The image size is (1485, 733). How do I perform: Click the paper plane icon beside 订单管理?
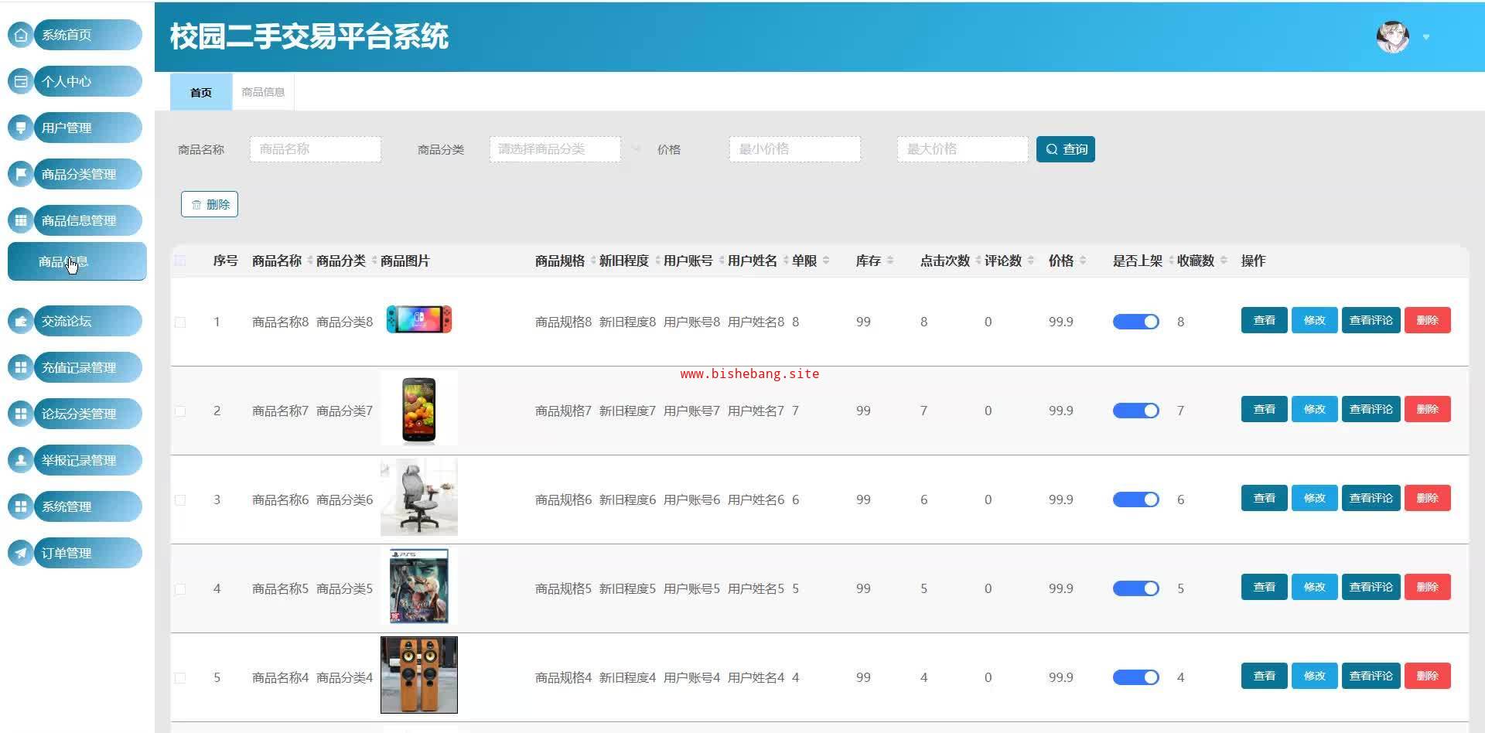click(21, 553)
